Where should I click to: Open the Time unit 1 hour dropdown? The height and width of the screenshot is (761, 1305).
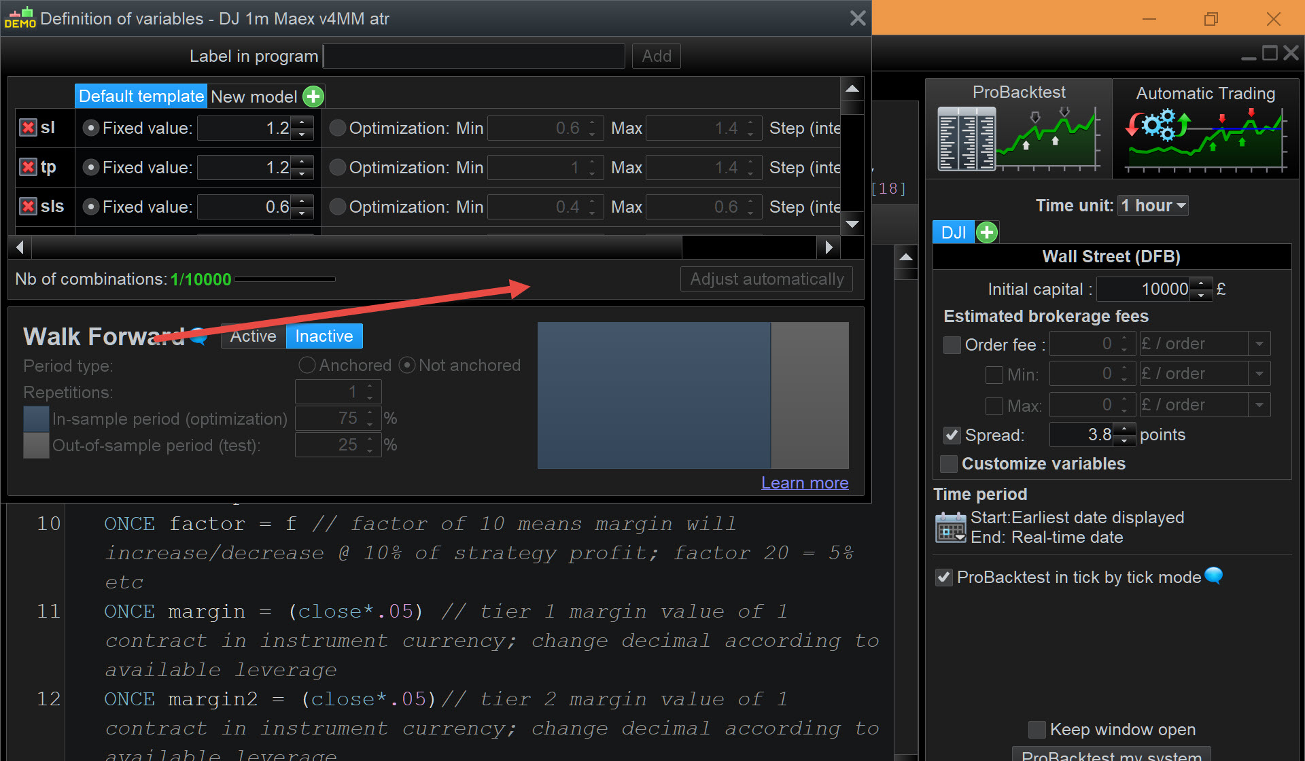[1153, 206]
